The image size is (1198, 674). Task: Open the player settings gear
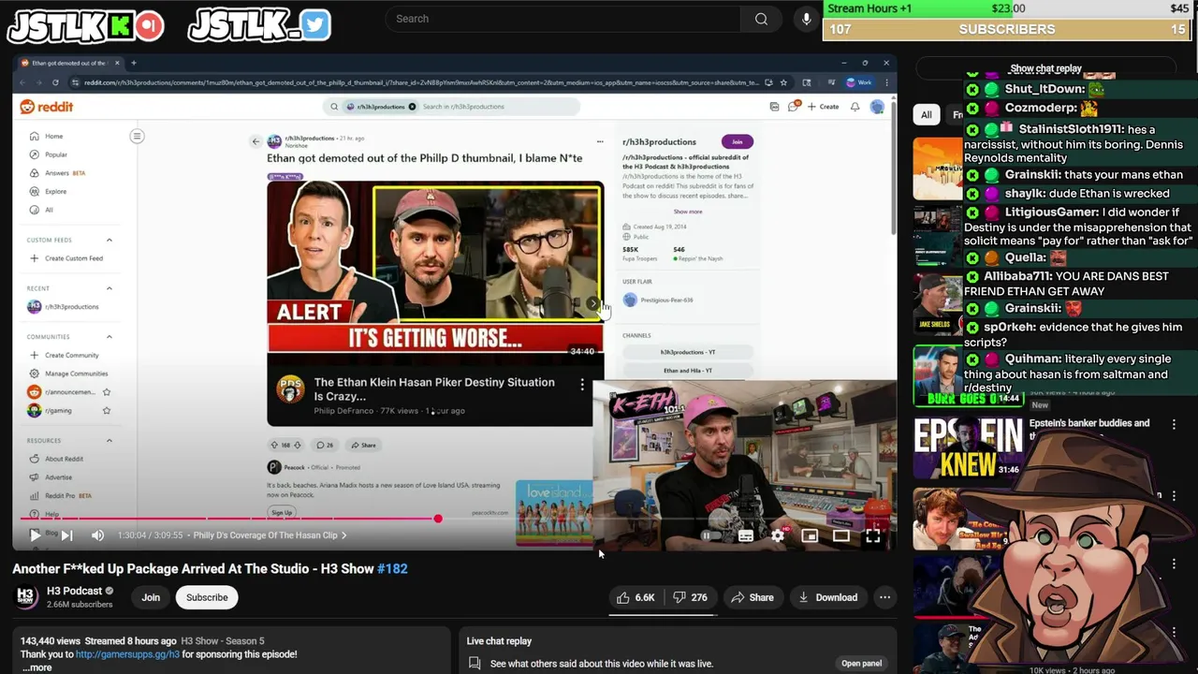pyautogui.click(x=778, y=535)
